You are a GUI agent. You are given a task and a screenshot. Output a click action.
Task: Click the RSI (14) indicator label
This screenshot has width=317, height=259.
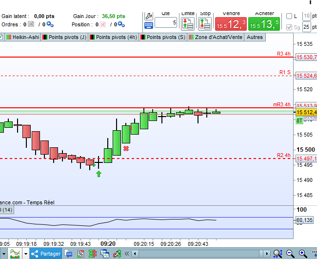(x=6, y=210)
